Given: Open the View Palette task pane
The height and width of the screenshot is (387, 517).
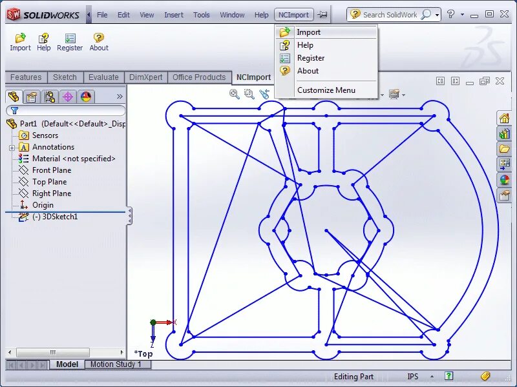Looking at the screenshot, I should point(504,164).
